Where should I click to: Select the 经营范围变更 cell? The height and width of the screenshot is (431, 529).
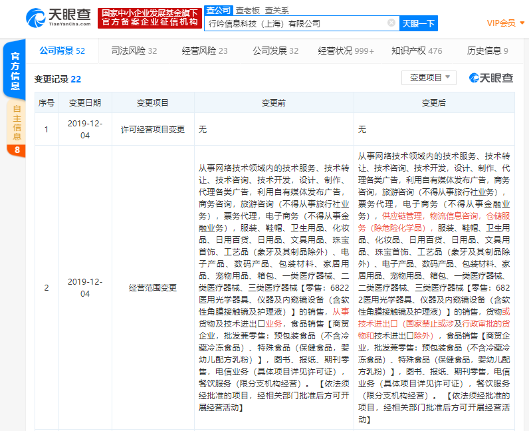(152, 288)
